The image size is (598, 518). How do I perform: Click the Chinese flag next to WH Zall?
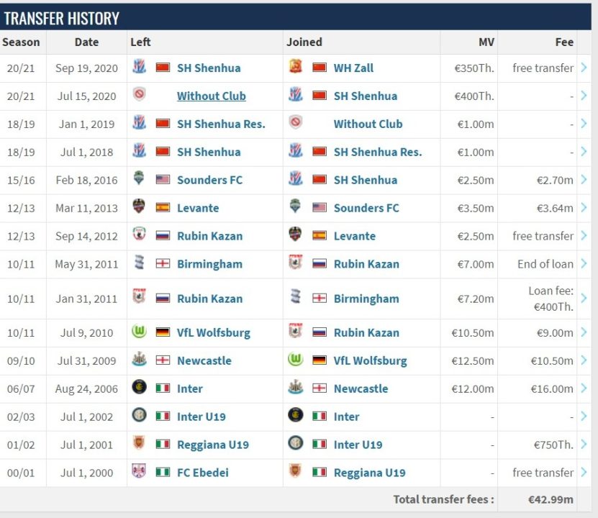[x=320, y=68]
